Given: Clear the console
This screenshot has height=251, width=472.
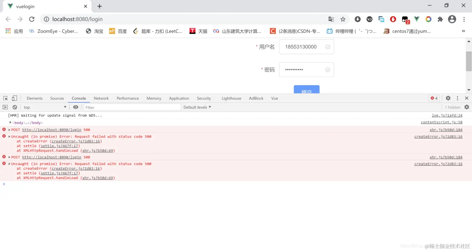Looking at the screenshot, I should point(15,107).
